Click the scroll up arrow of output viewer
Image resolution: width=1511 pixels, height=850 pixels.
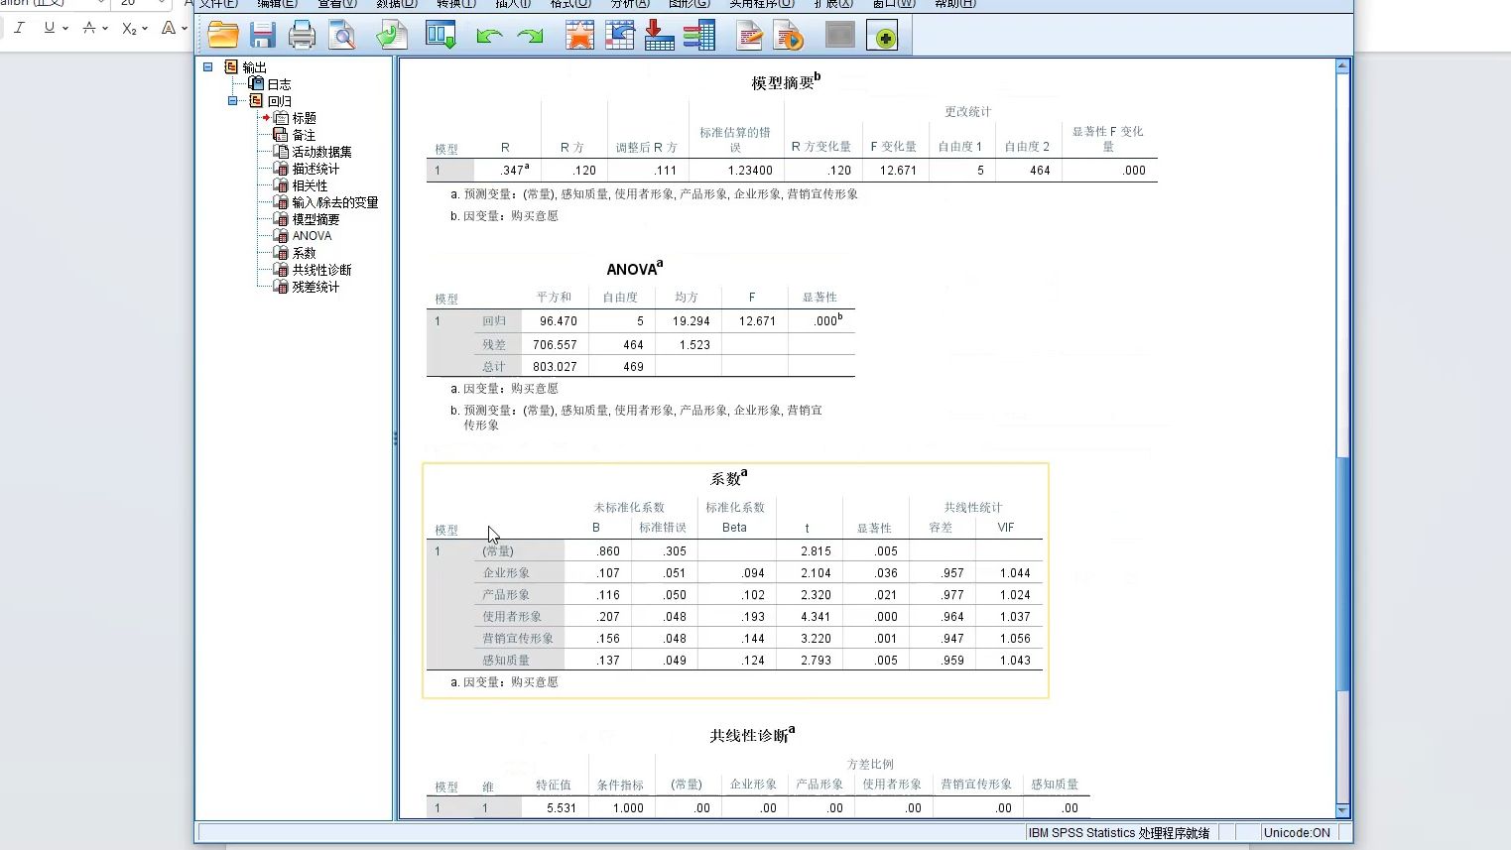pyautogui.click(x=1342, y=66)
